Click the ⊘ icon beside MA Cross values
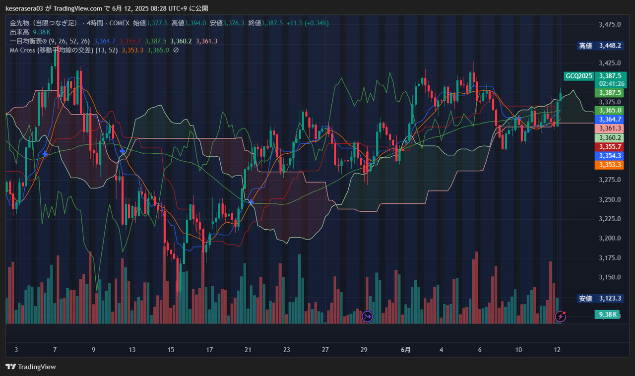Viewport: 635px width, 376px height. tap(176, 50)
